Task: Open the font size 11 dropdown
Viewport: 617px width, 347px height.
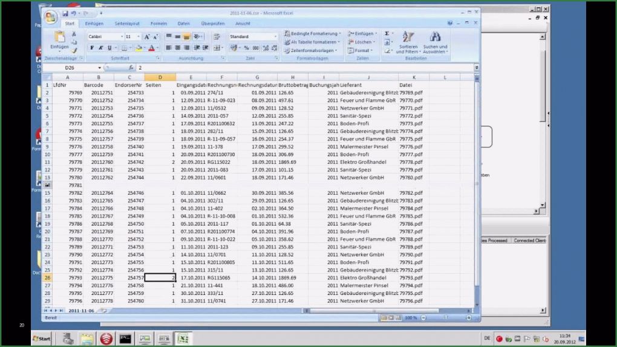Action: click(138, 37)
